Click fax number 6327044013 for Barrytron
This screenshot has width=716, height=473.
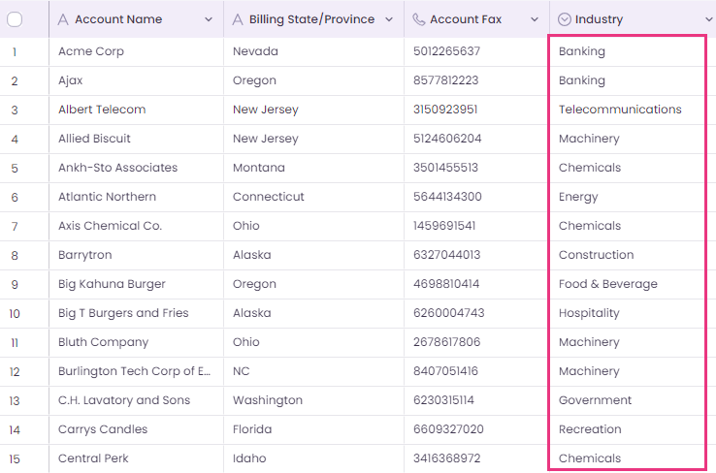pyautogui.click(x=446, y=255)
